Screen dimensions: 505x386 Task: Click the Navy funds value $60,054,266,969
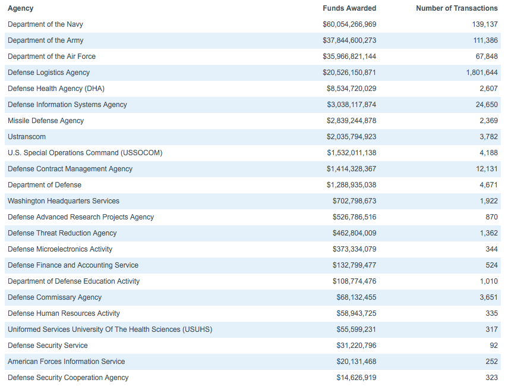pos(349,24)
